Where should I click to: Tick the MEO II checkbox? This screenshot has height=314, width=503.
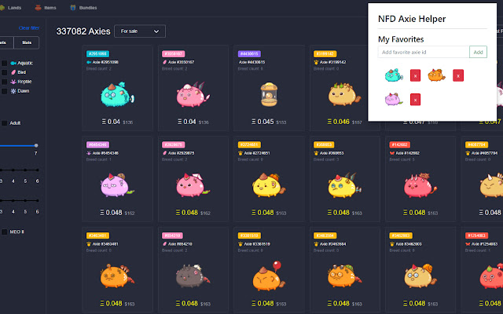coord(5,232)
